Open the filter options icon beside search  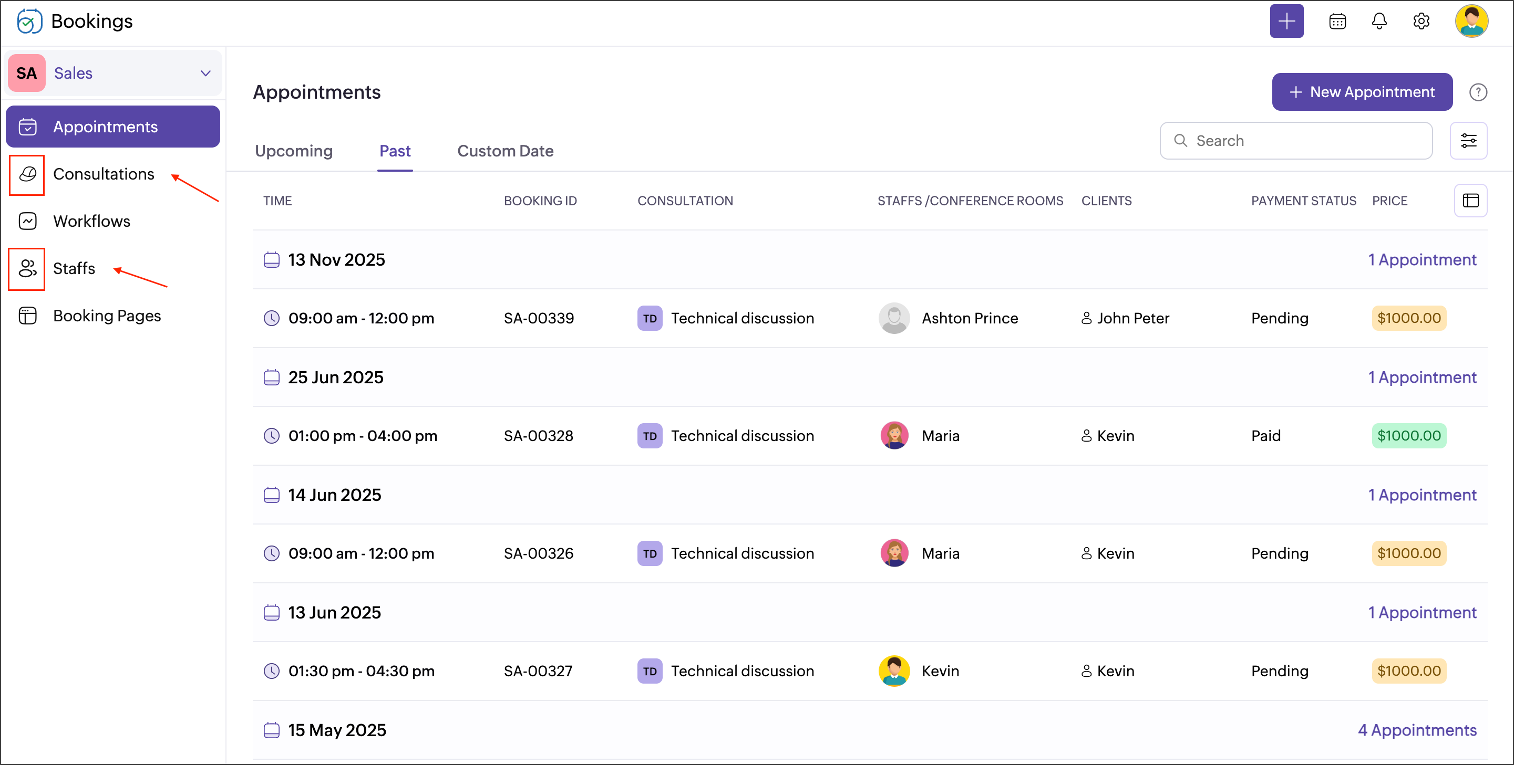pyautogui.click(x=1468, y=141)
